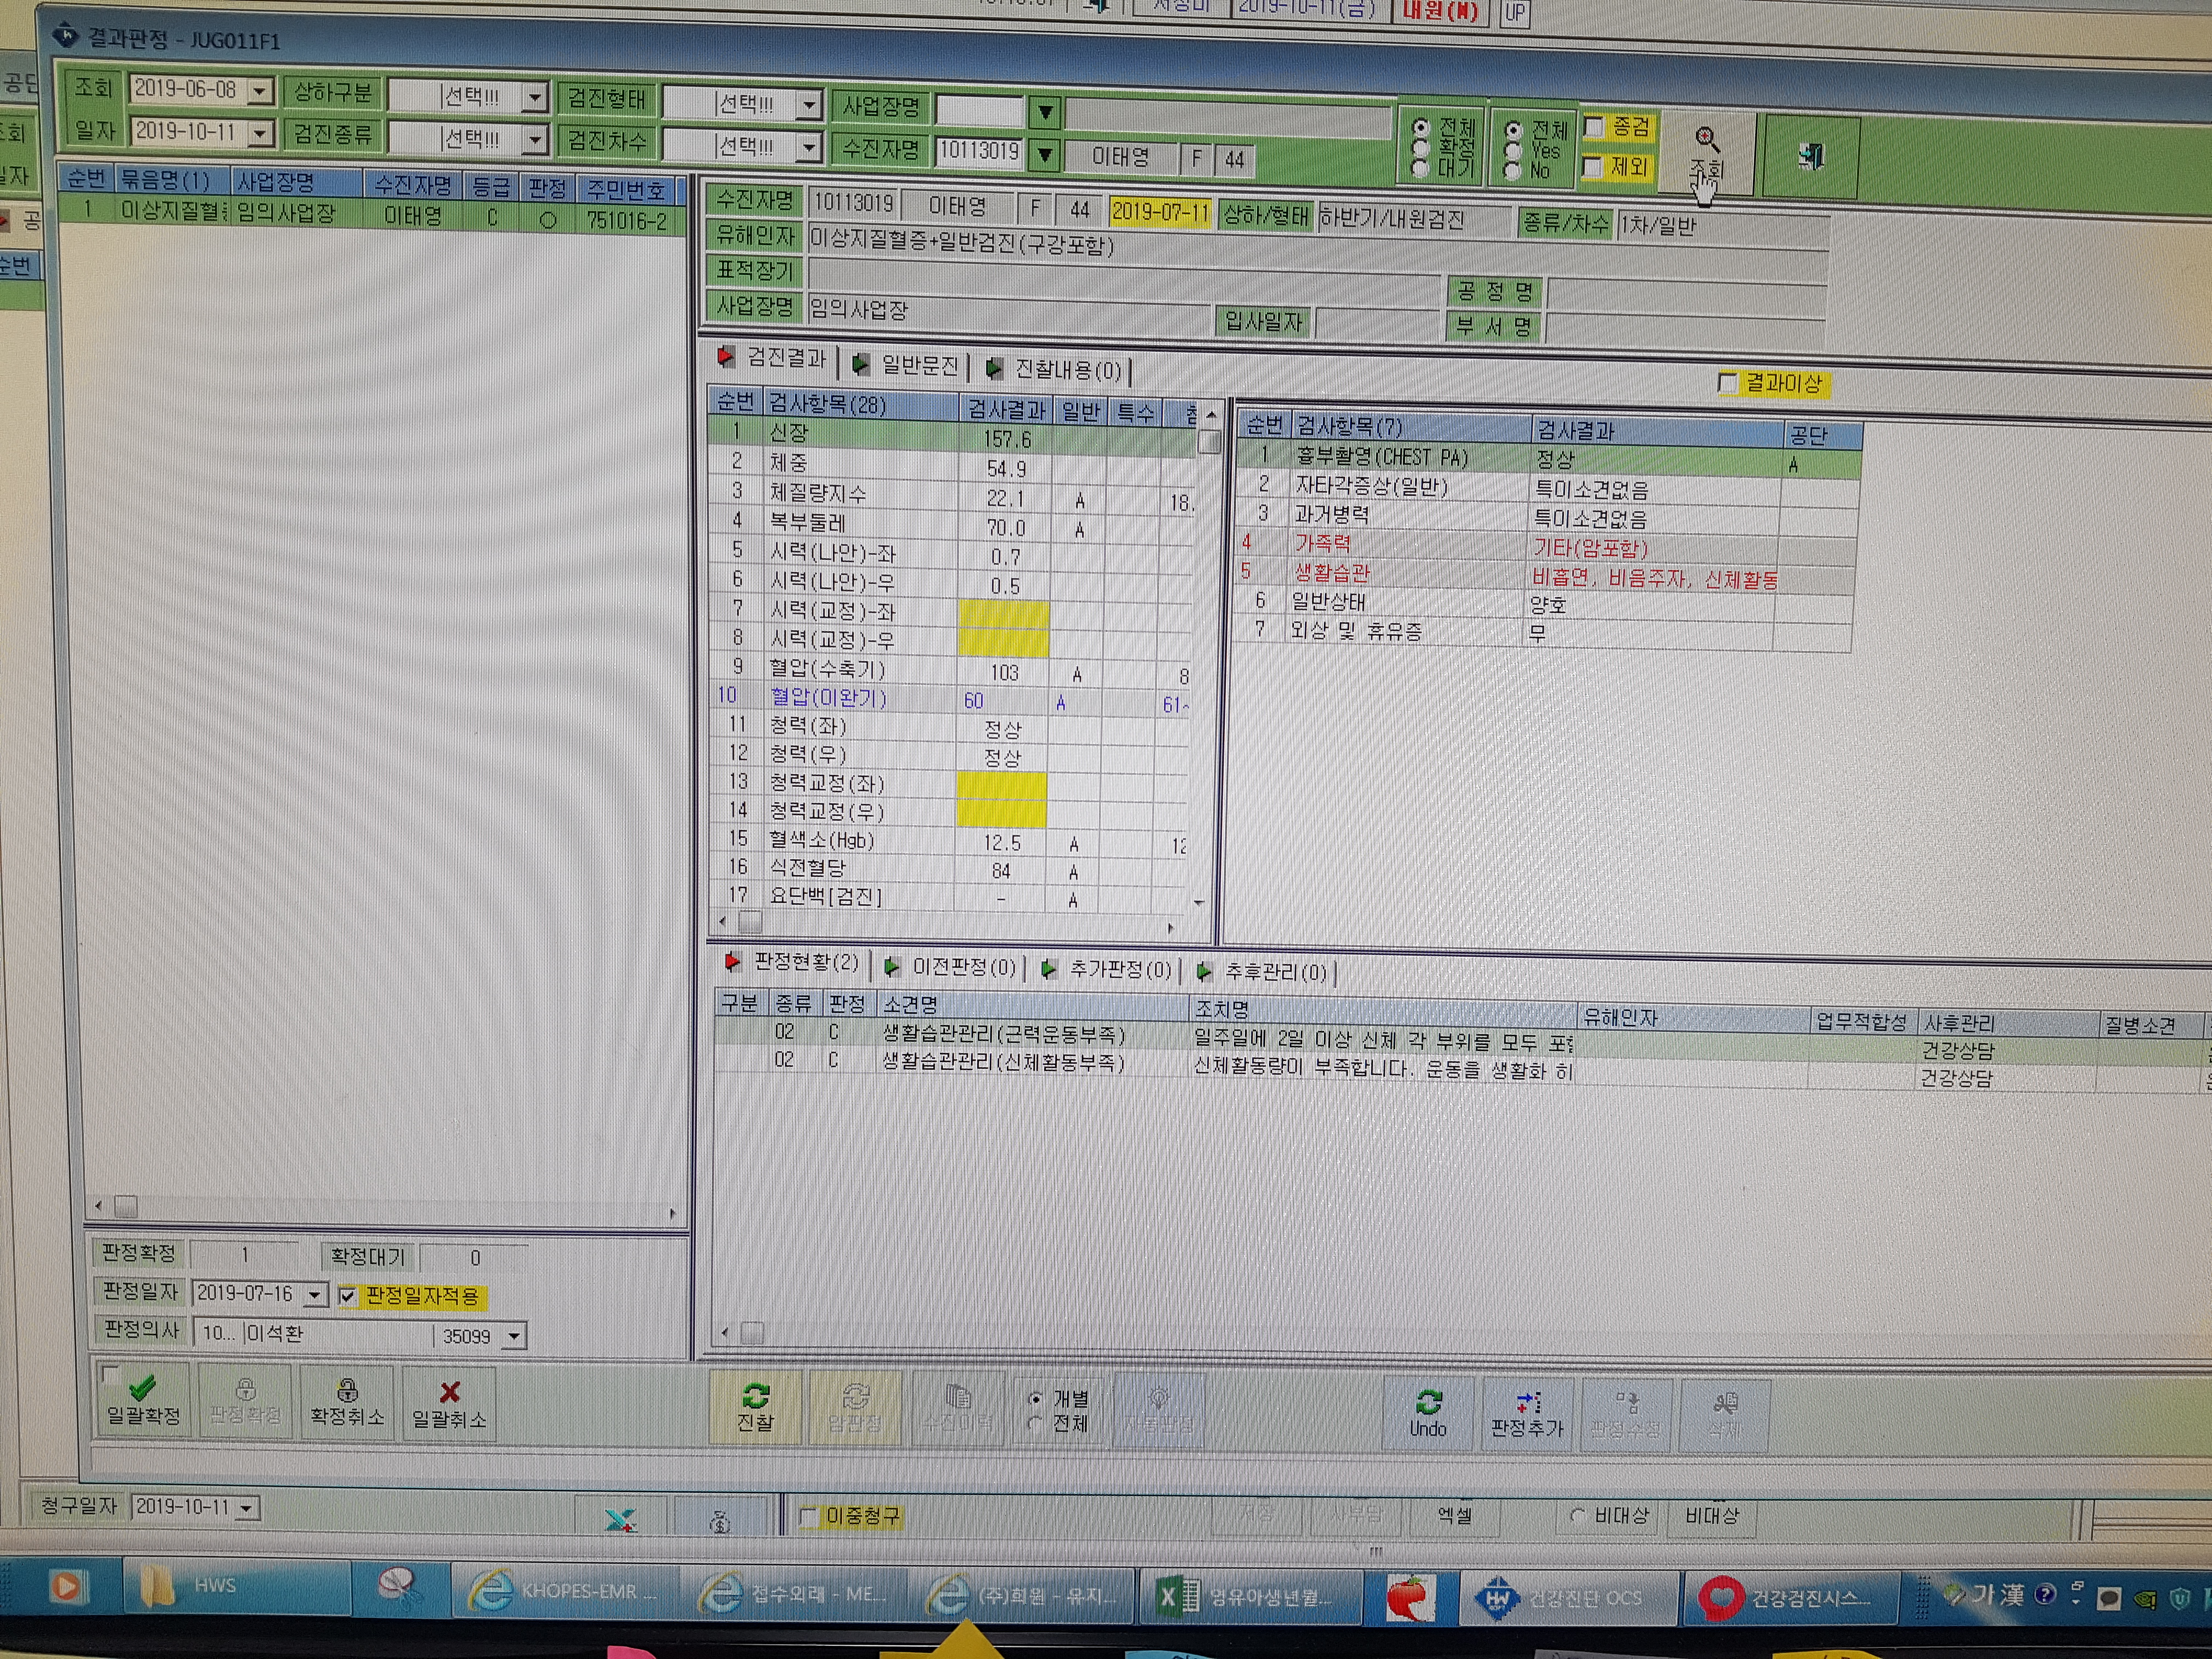
Task: Select the yellow 시력(교정)-좌 result cell
Action: [1004, 611]
